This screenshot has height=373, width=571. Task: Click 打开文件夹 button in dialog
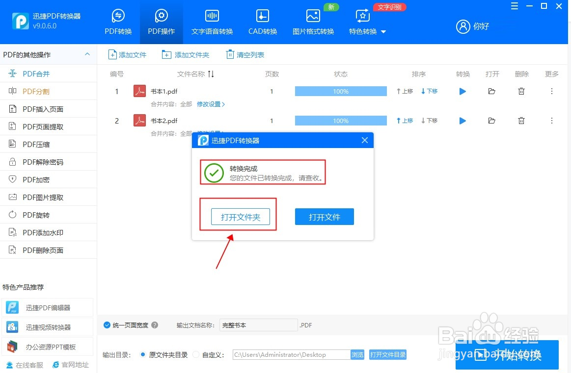coord(241,217)
